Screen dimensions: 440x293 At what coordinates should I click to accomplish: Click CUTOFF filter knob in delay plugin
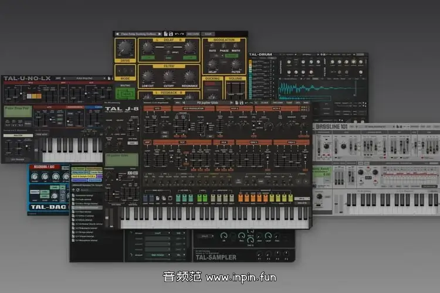168,77
